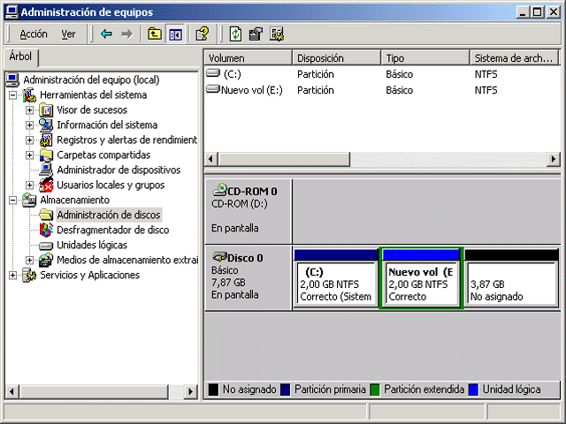Toggle the show/hide console tree icon
Image resolution: width=566 pixels, height=424 pixels.
point(175,34)
